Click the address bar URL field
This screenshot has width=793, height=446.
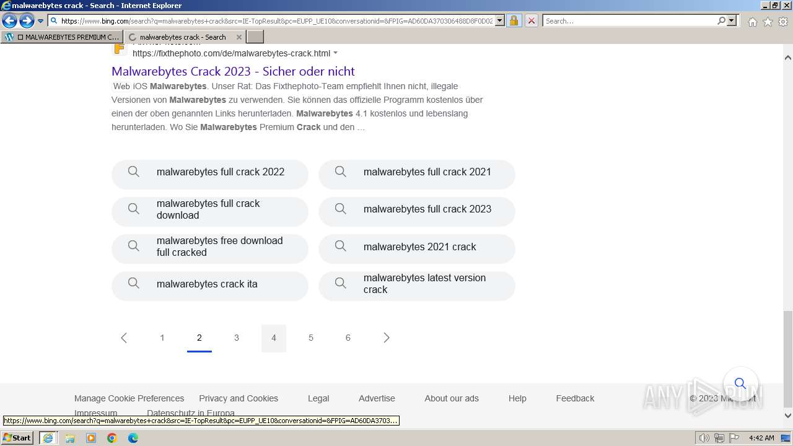(x=277, y=20)
